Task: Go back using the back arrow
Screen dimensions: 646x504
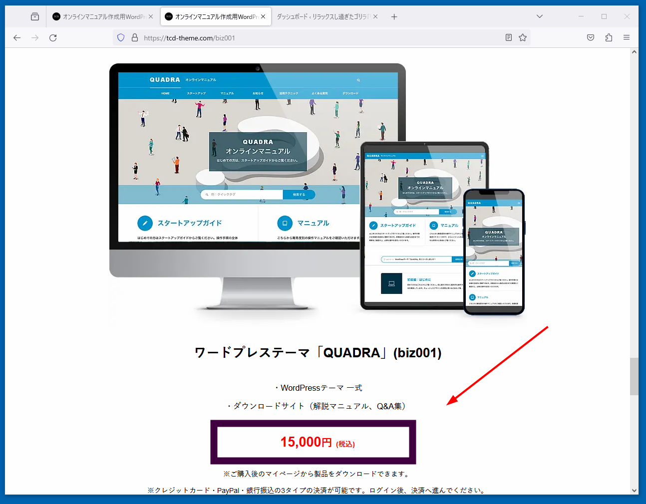Action: [x=17, y=37]
